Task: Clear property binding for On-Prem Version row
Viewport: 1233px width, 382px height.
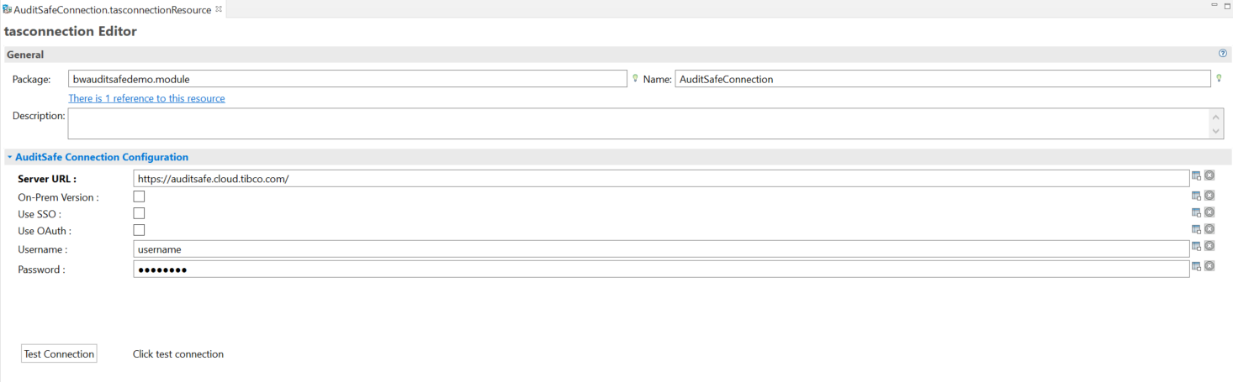Action: (1209, 195)
